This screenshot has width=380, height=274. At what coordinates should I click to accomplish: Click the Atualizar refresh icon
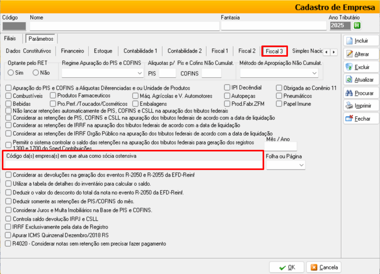click(x=349, y=80)
